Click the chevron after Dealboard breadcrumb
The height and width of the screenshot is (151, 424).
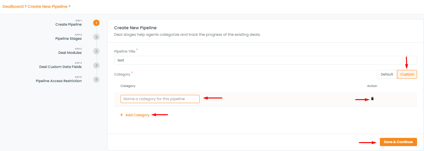pos(25,6)
